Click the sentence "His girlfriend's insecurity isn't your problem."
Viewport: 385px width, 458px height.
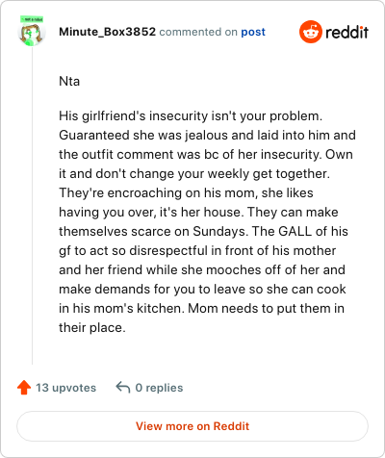point(191,116)
